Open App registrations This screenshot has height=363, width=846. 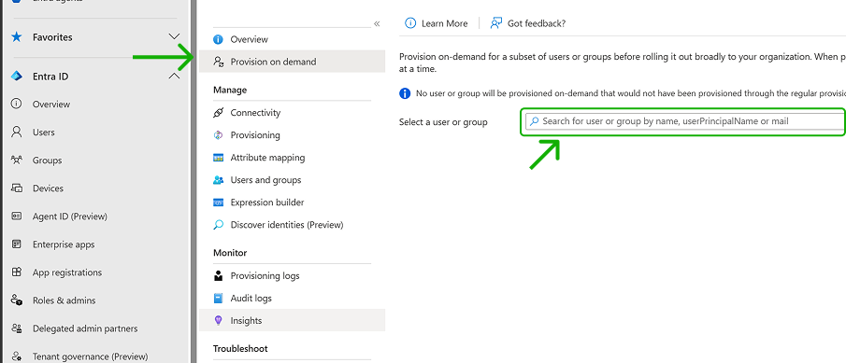point(67,272)
